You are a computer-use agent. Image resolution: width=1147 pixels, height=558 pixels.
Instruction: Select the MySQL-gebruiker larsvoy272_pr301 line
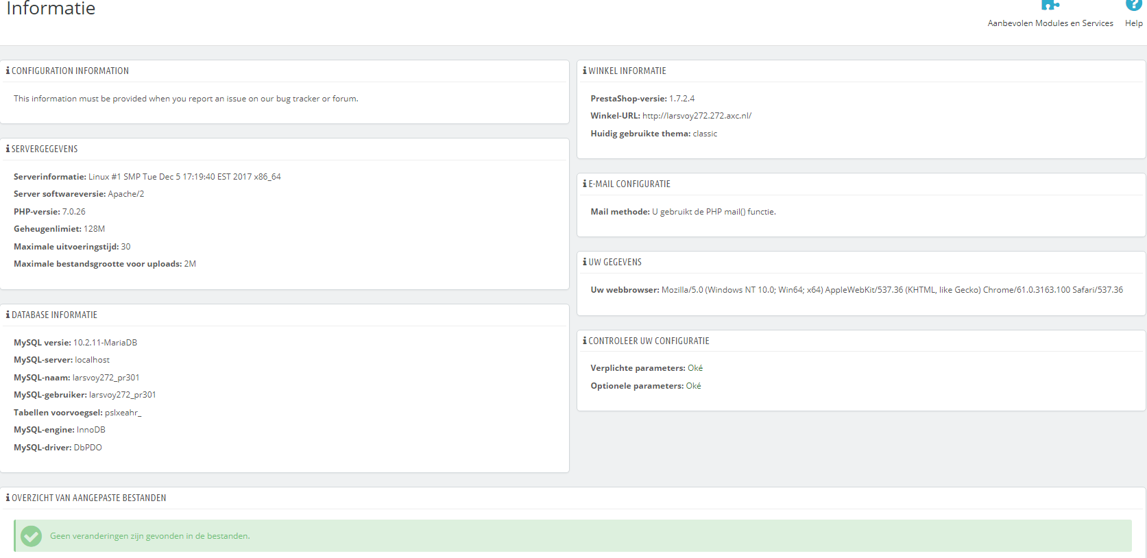coord(85,395)
